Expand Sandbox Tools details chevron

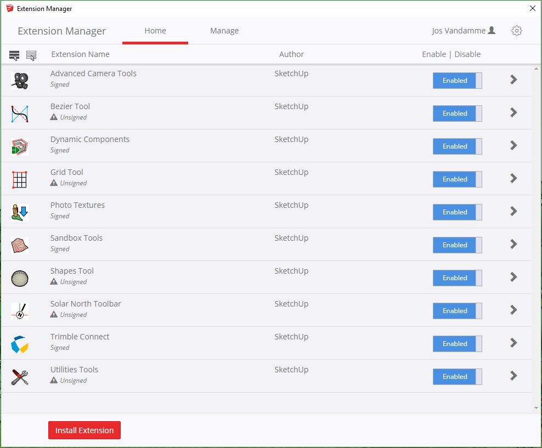click(x=513, y=244)
